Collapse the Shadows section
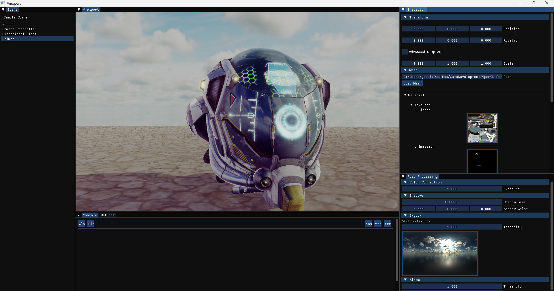The width and height of the screenshot is (554, 291). pyautogui.click(x=405, y=196)
